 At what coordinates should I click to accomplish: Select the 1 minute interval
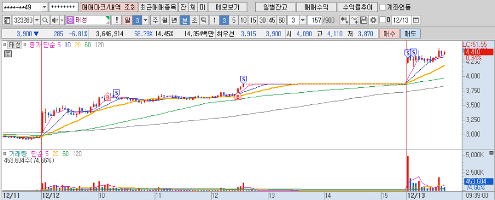point(215,20)
